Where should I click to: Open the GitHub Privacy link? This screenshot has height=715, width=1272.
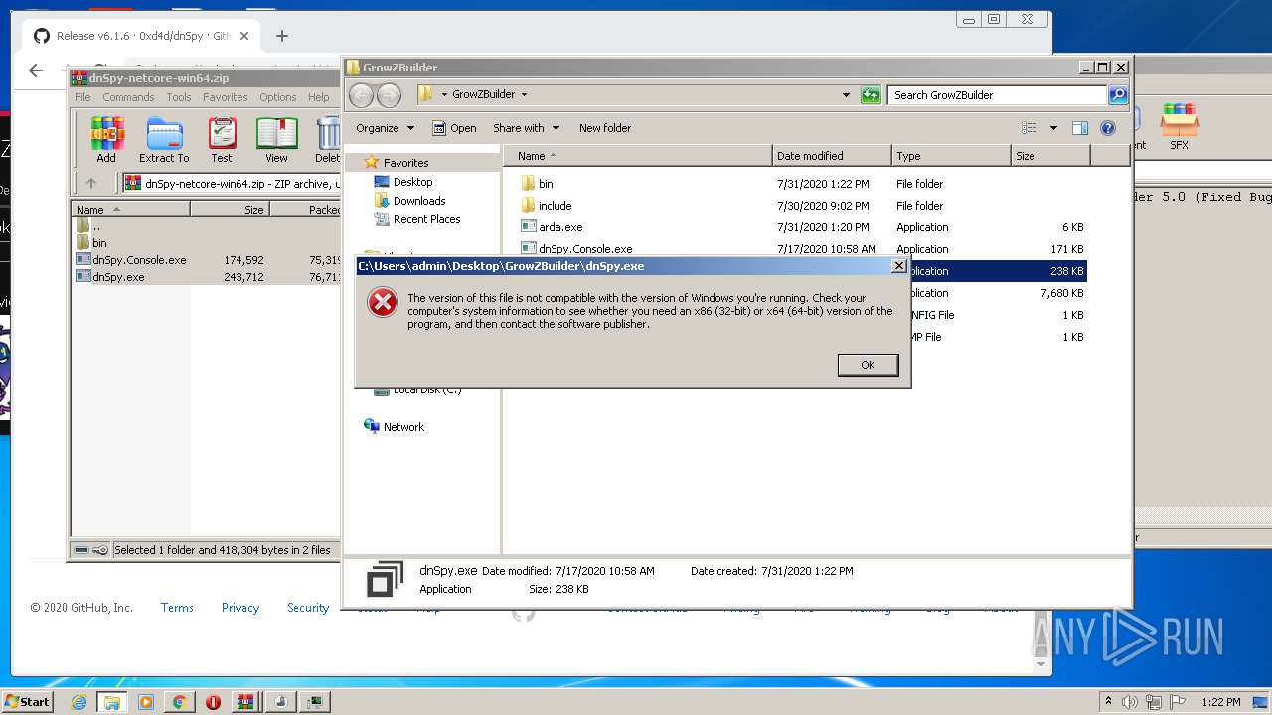pyautogui.click(x=239, y=608)
